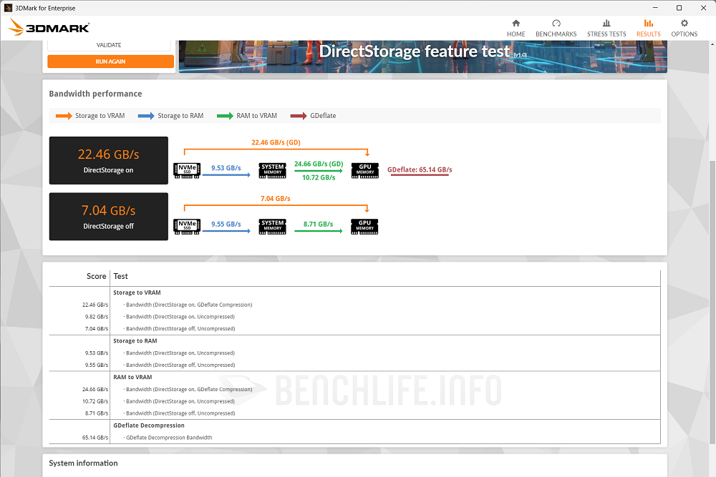Click Storage to RAM DirectStorage off Uncompressed row
The height and width of the screenshot is (477, 716).
coord(355,365)
